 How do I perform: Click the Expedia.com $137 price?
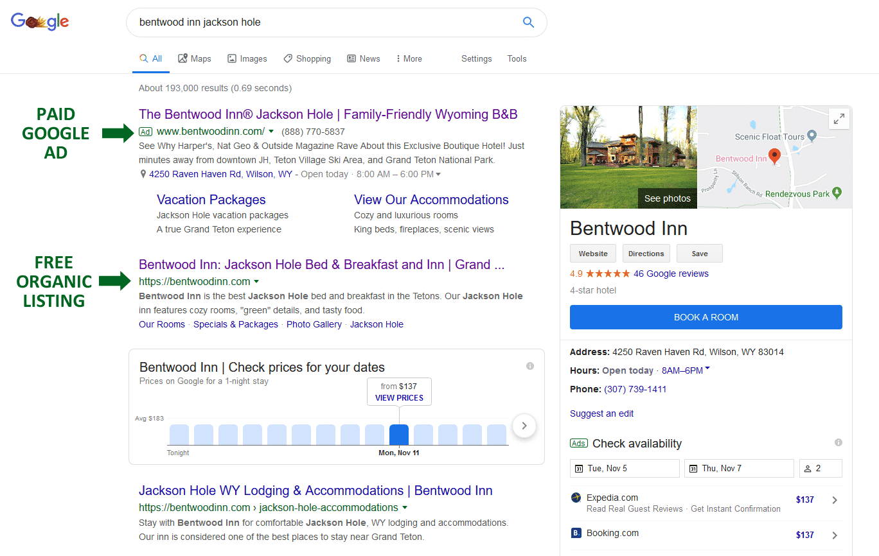click(805, 500)
